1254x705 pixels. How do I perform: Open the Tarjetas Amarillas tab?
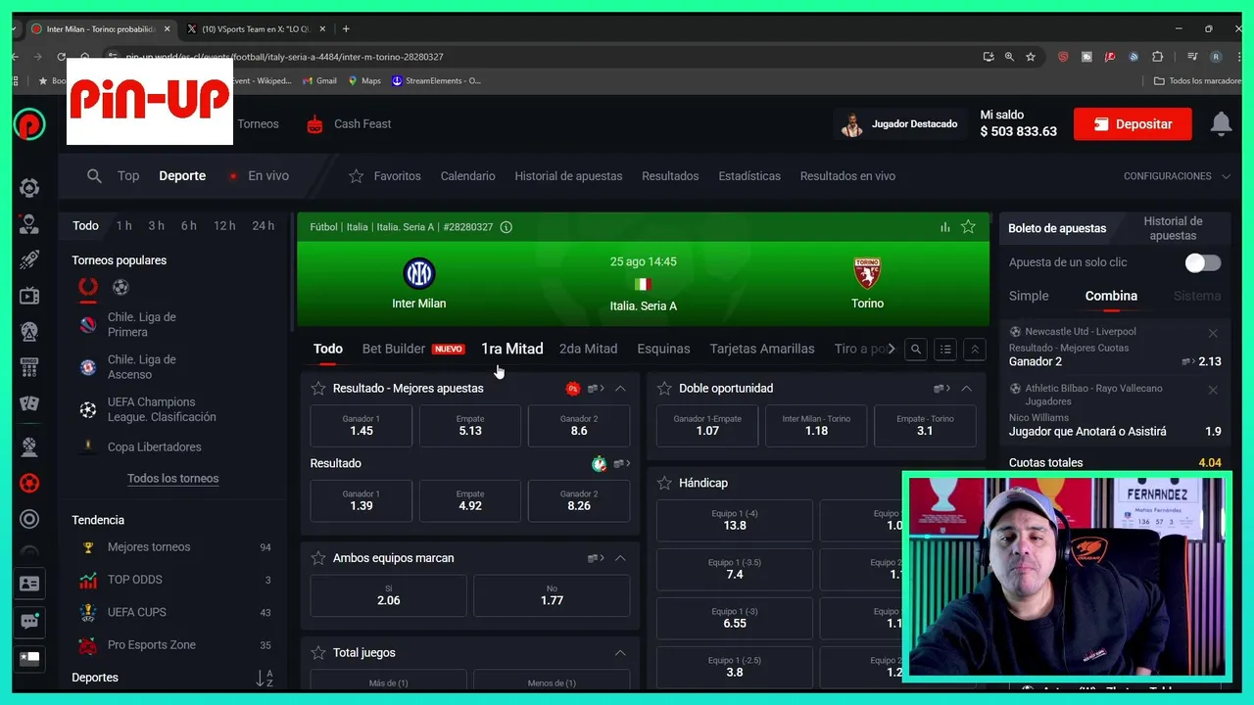(x=762, y=349)
